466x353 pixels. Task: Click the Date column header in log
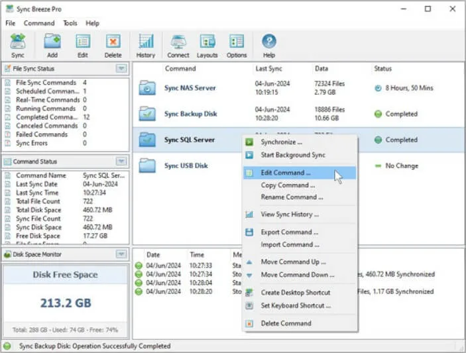click(153, 255)
